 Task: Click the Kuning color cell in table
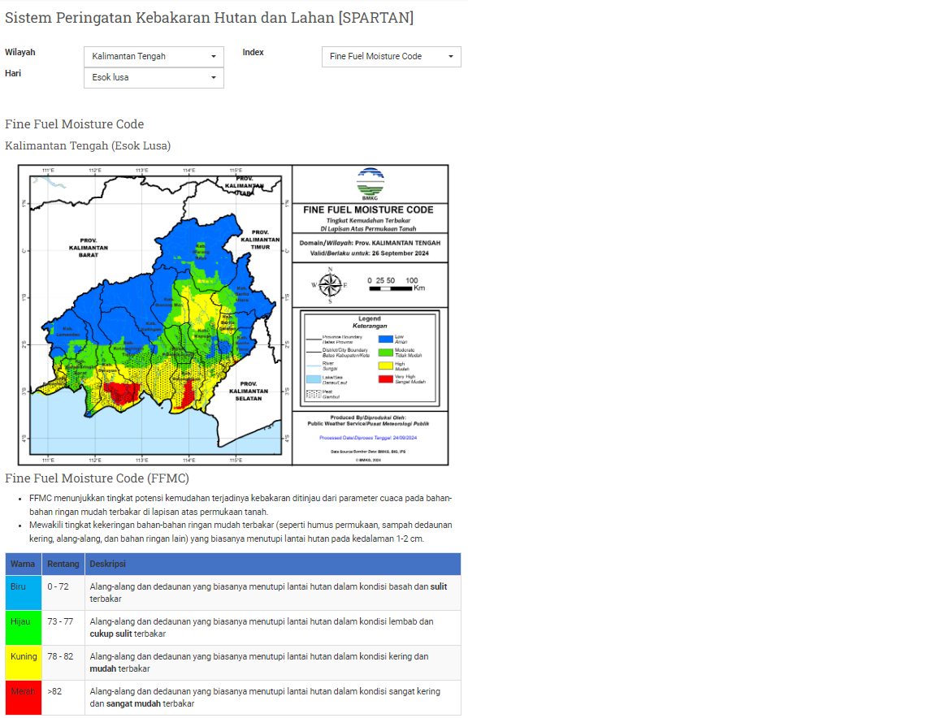pos(24,663)
